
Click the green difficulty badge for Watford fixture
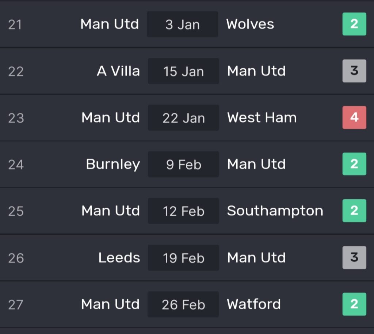[x=354, y=304]
